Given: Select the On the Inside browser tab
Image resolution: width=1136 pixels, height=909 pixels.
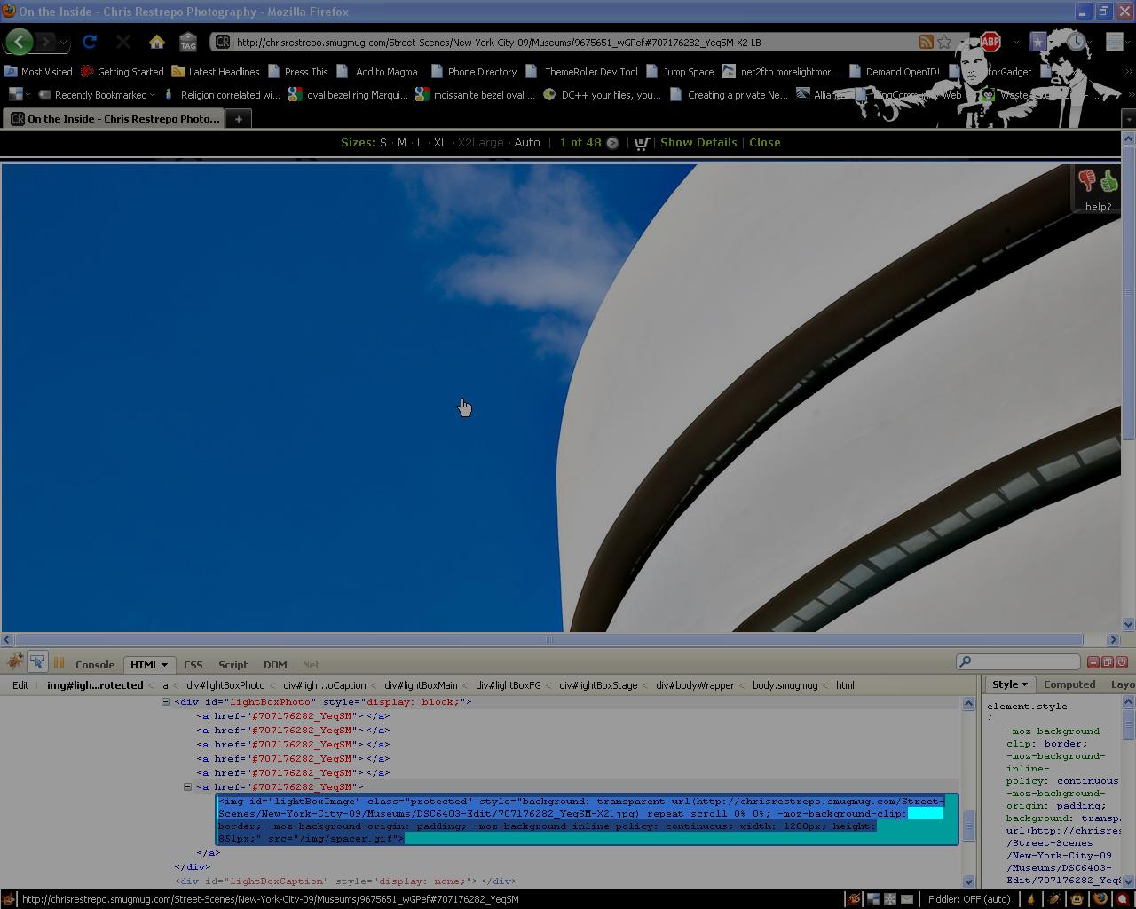Looking at the screenshot, I should (115, 119).
